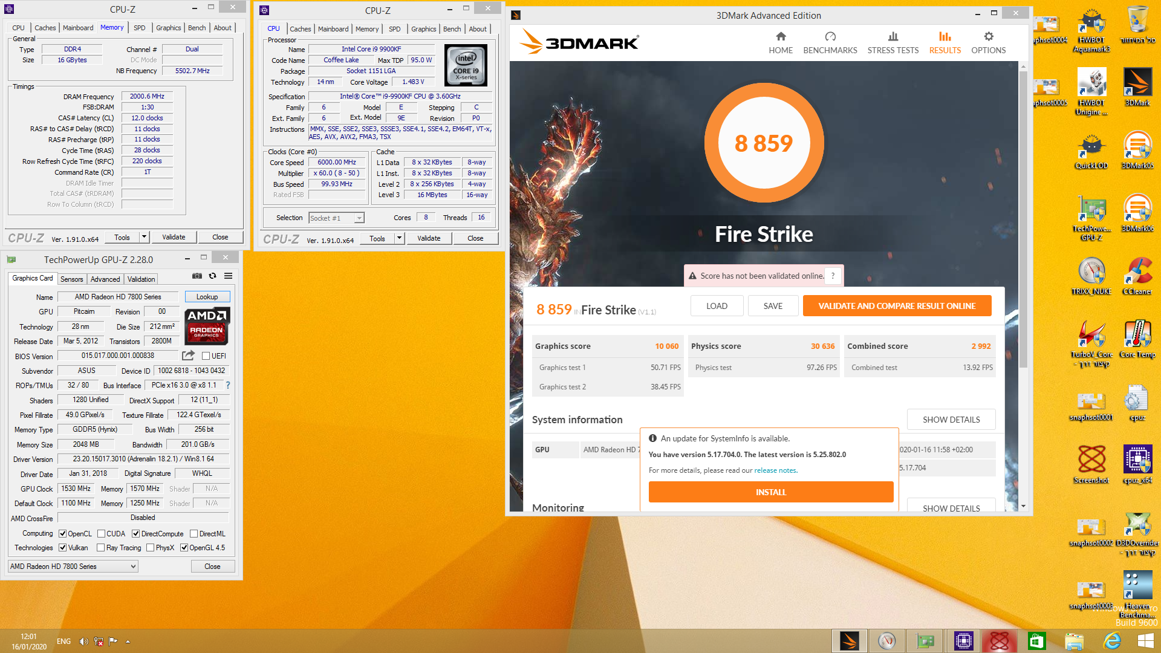Switch to Advanced tab in GPU-Z
The width and height of the screenshot is (1161, 653).
point(105,279)
